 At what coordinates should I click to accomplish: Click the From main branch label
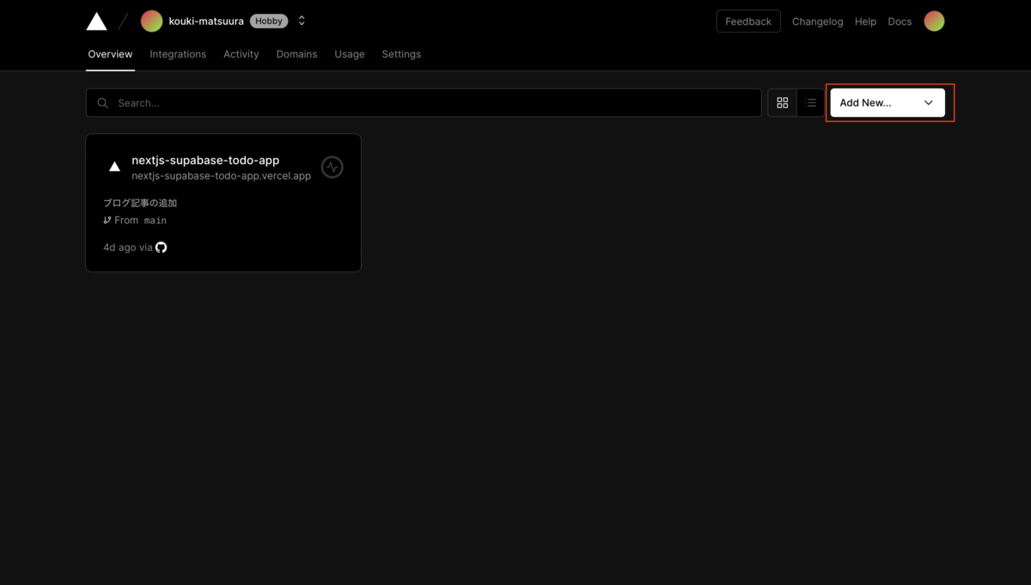click(x=140, y=221)
